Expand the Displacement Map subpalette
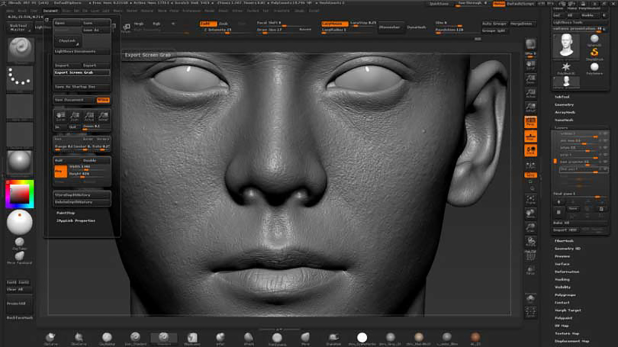Screen dimensions: 618x347 (x=571, y=341)
